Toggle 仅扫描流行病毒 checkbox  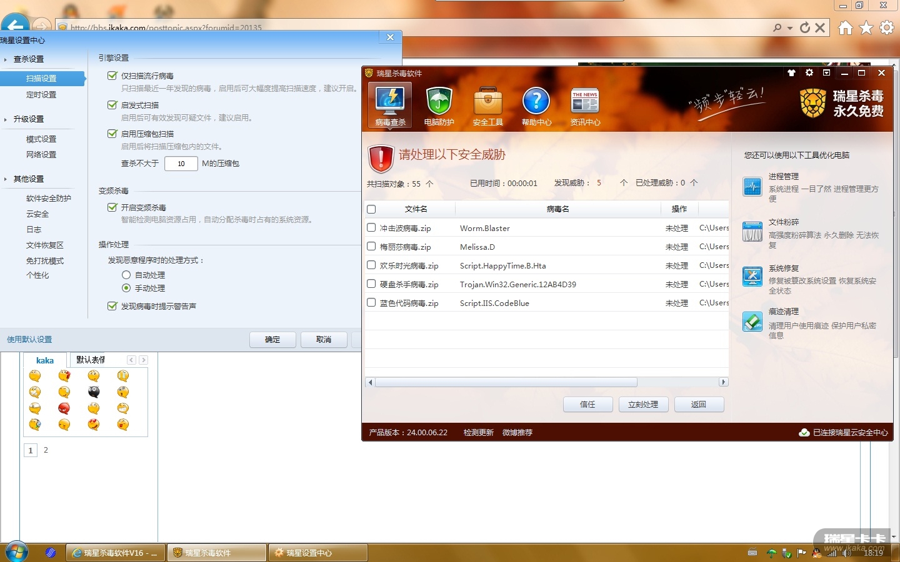coord(112,76)
